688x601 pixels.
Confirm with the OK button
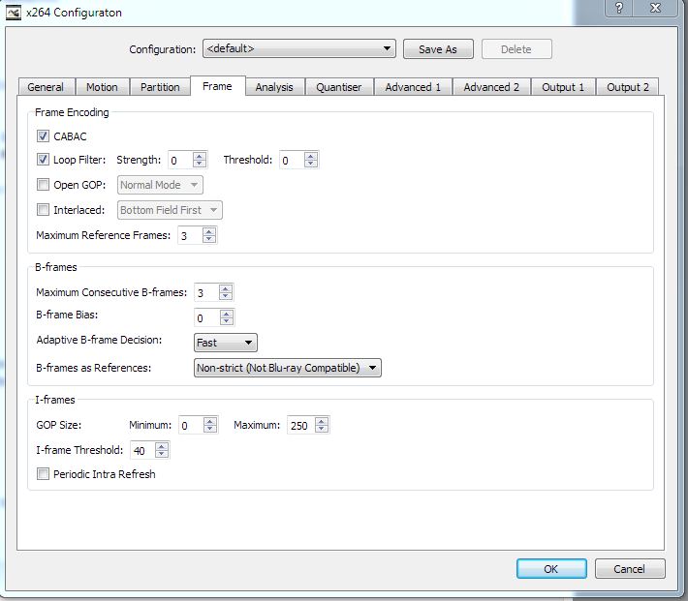551,568
